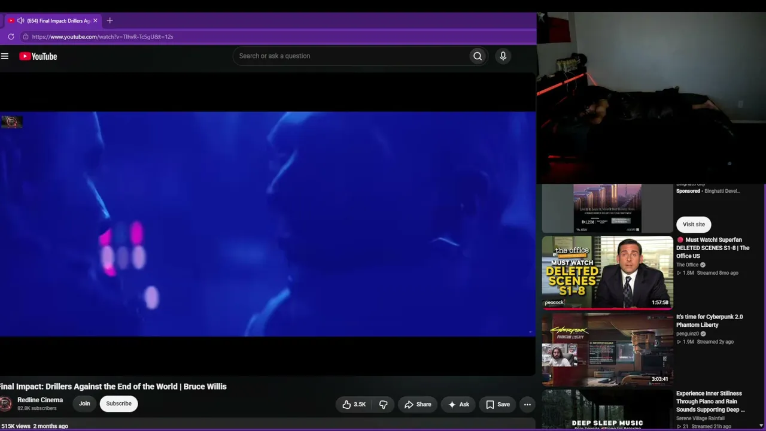Open Redline Cinema channel avatar
The image size is (766, 431).
5,404
